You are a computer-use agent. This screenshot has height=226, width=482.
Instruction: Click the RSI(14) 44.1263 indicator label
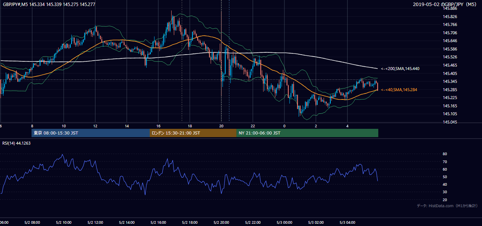click(17, 143)
